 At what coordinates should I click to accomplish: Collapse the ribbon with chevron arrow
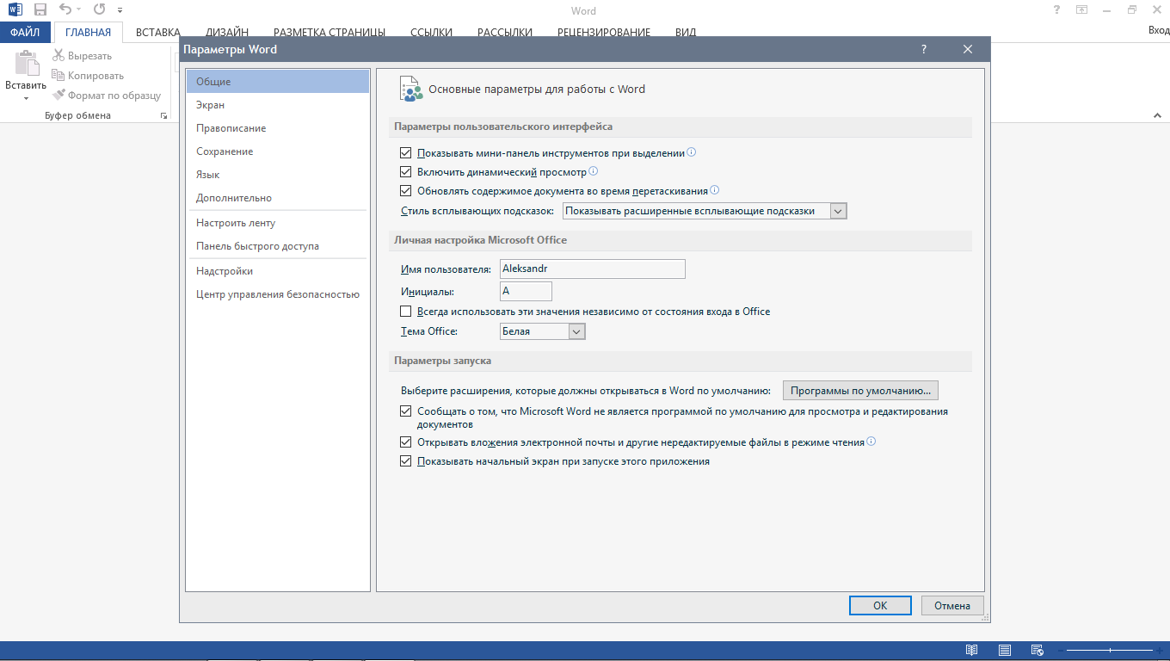tap(1157, 115)
